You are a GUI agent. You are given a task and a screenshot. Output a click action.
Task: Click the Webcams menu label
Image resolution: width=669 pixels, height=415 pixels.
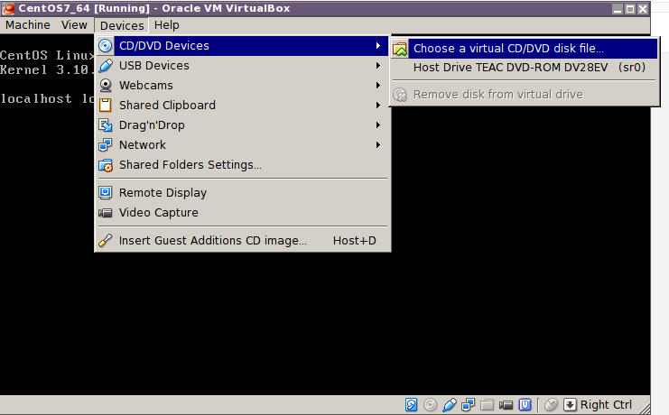(x=146, y=86)
